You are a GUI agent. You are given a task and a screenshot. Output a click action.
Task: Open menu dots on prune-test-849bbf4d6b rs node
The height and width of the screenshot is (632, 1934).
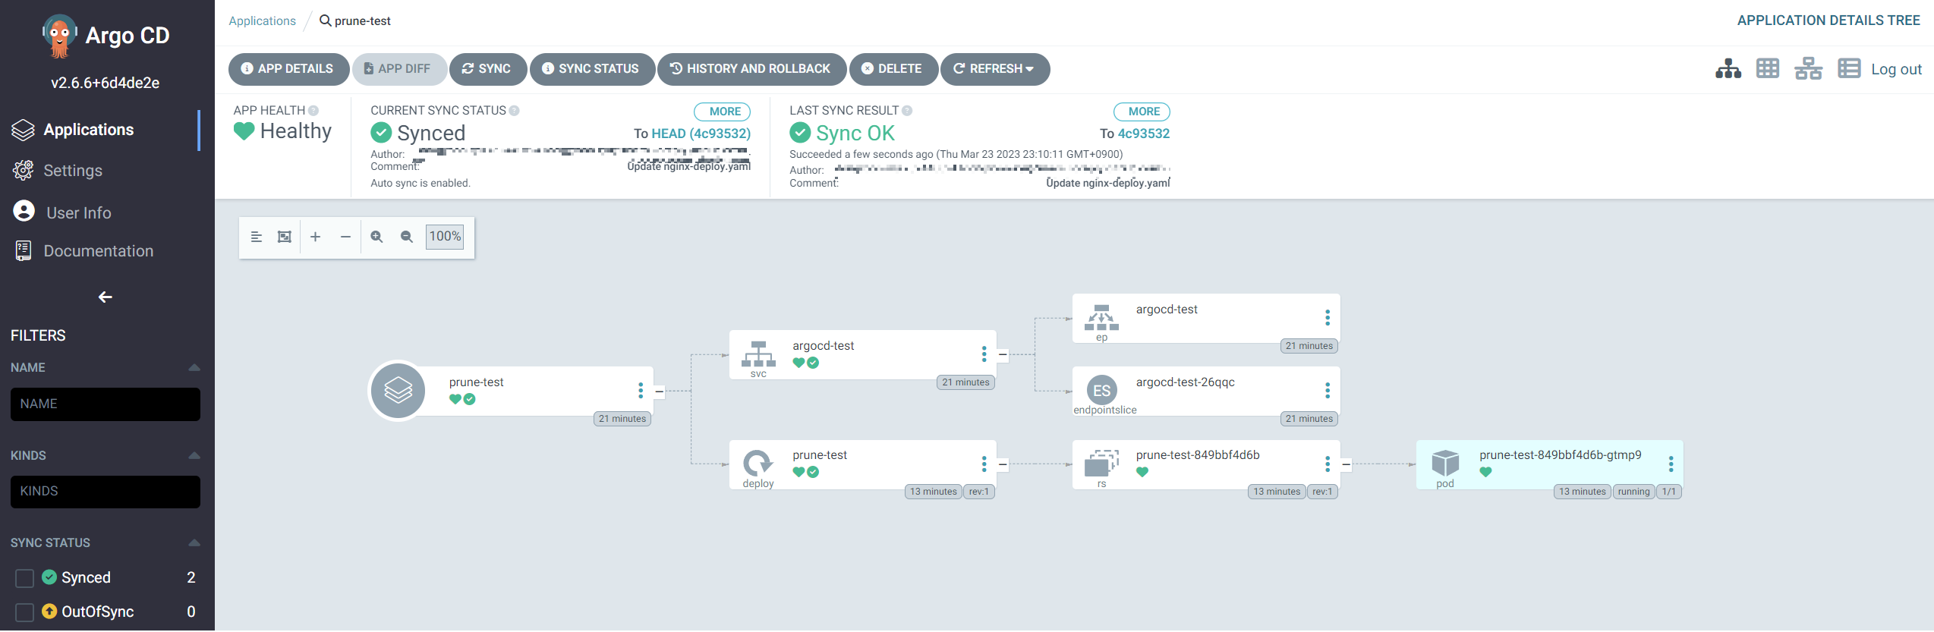[1328, 464]
